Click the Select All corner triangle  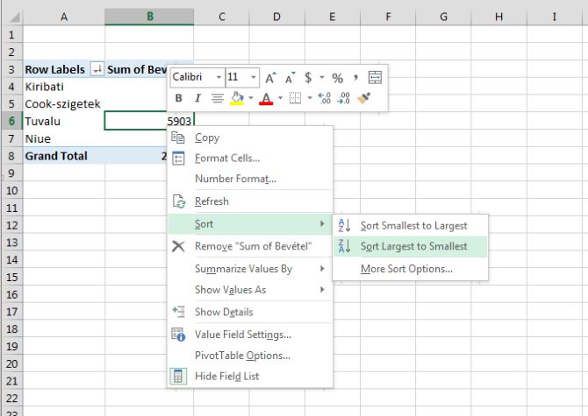(x=13, y=18)
